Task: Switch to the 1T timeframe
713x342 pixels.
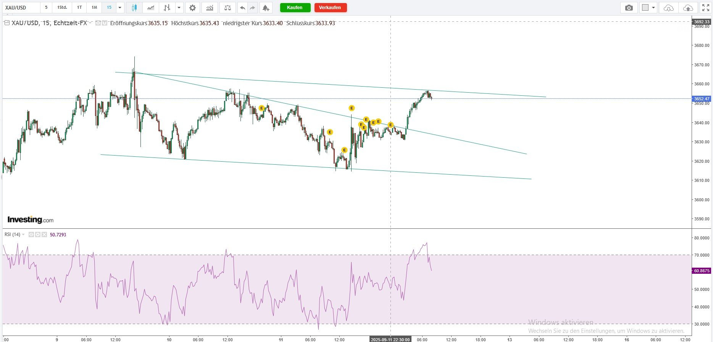Action: point(79,8)
